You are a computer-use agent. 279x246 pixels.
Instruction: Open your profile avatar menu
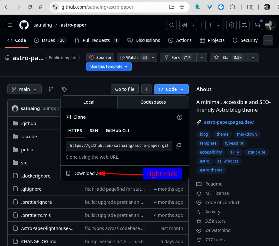tap(270, 25)
